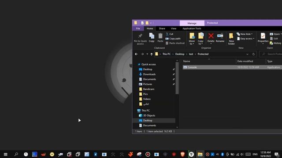This screenshot has width=282, height=158.
Task: Click the navigation pane scrollbar thumb
Action: tap(177, 78)
